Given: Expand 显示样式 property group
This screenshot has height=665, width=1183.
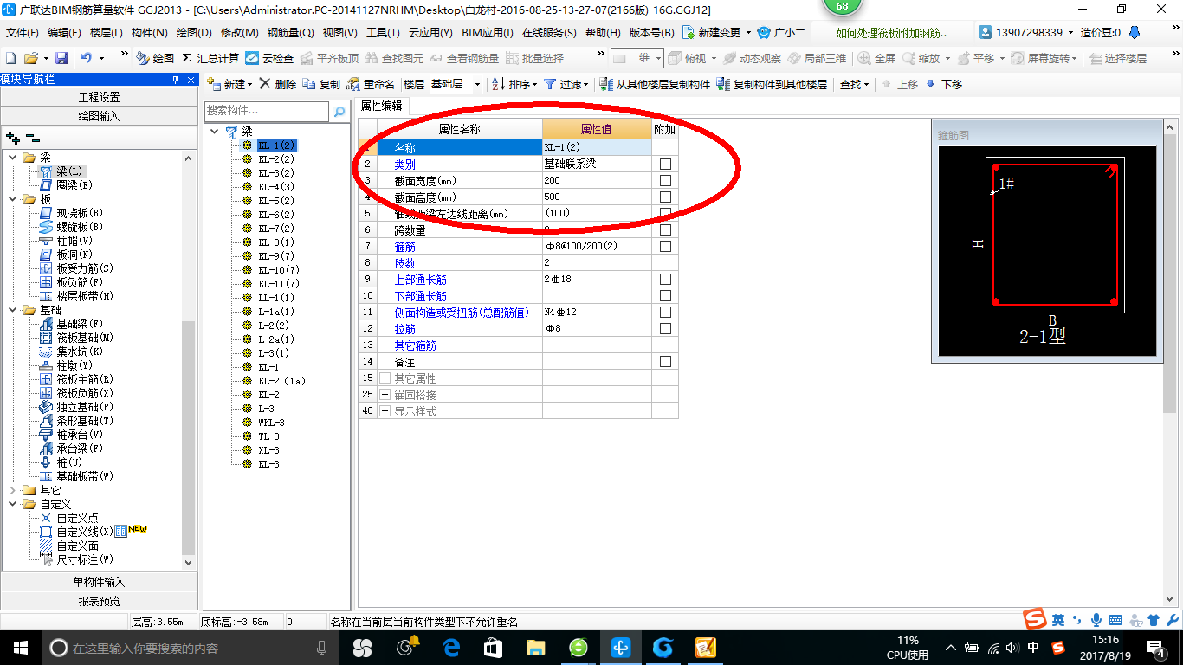Looking at the screenshot, I should 385,411.
